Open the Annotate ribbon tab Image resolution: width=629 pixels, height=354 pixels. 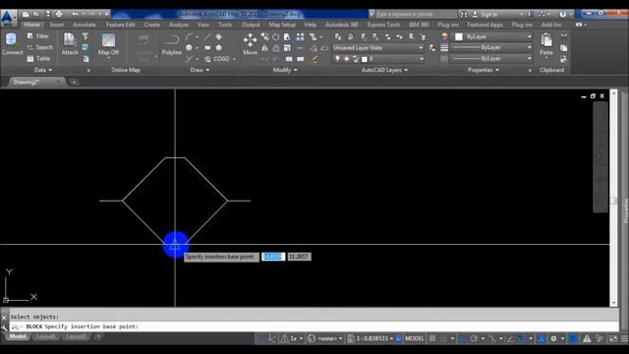coord(85,25)
